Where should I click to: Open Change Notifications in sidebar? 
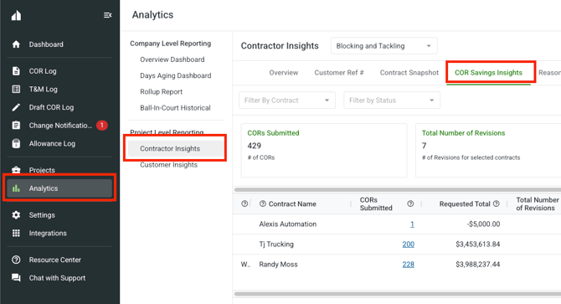click(59, 125)
